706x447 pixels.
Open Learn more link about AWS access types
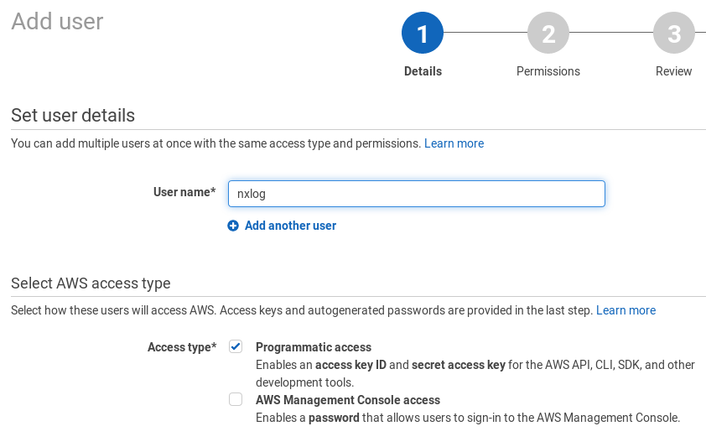coord(626,310)
